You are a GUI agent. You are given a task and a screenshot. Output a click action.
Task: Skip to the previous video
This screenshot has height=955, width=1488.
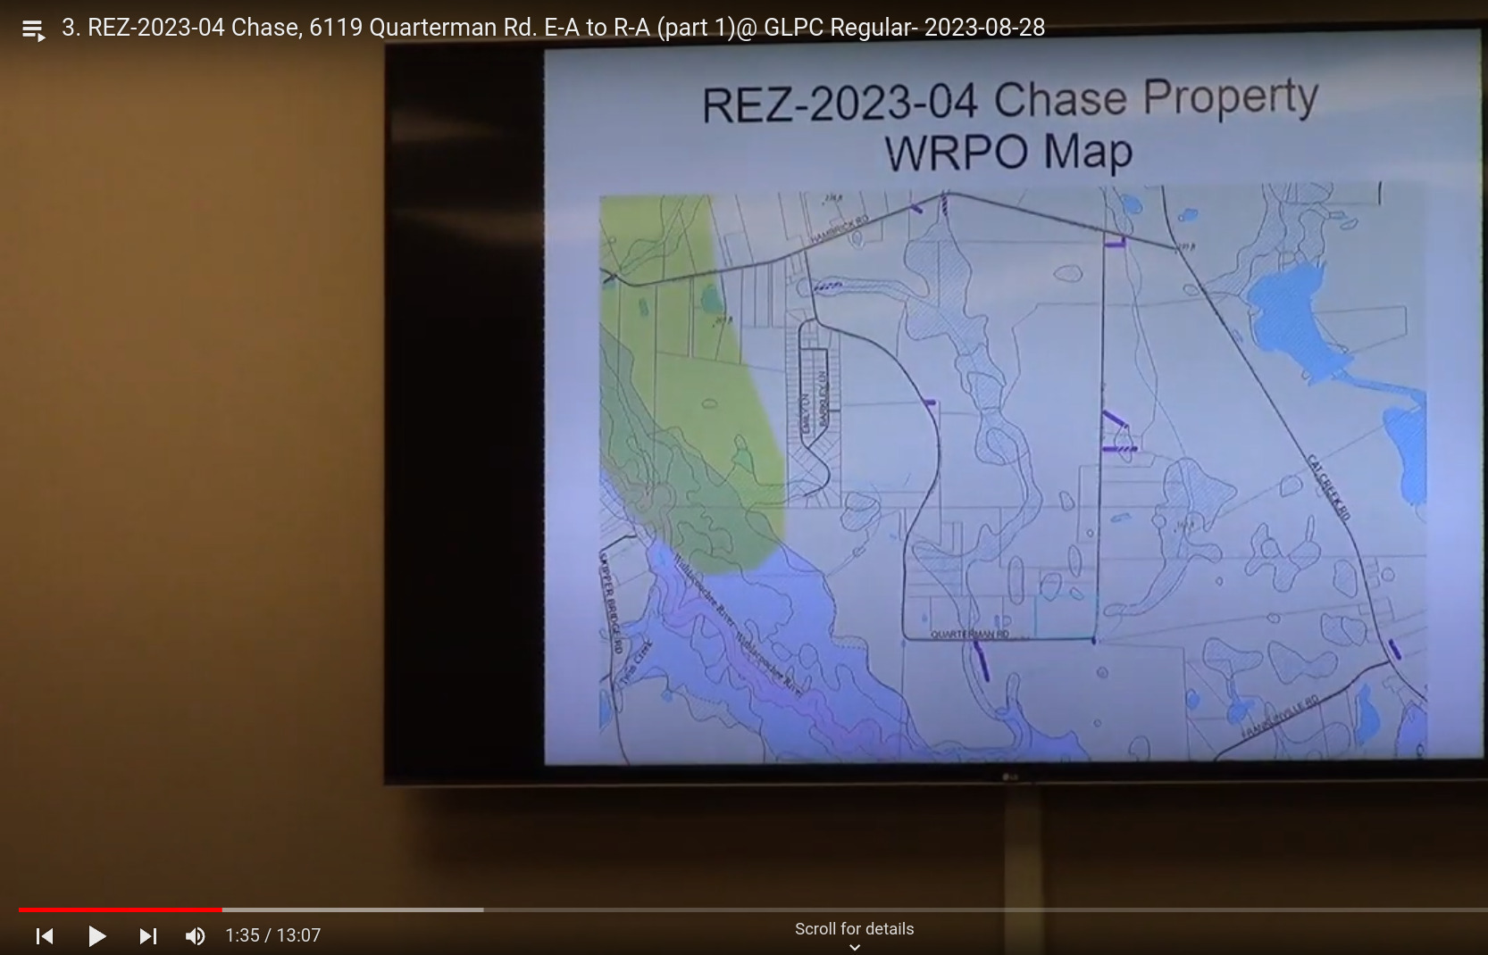coord(45,935)
